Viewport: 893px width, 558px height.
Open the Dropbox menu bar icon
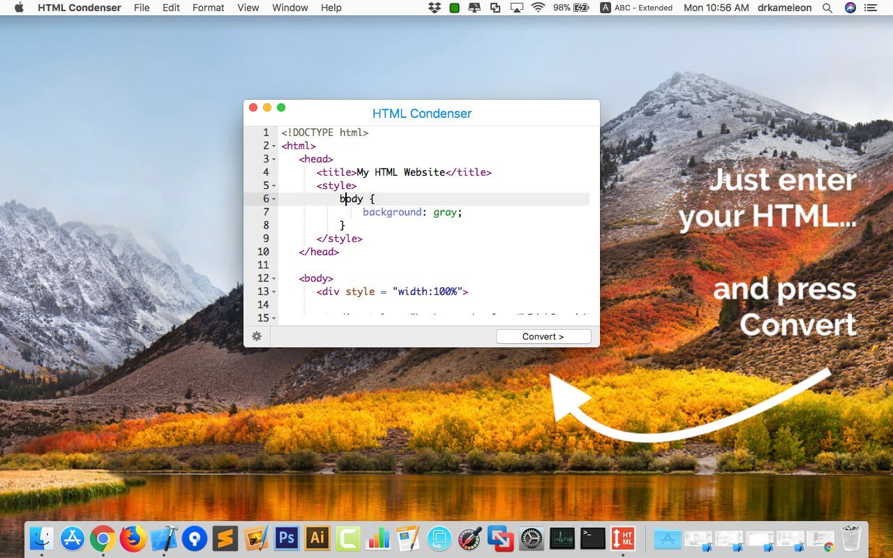point(435,8)
